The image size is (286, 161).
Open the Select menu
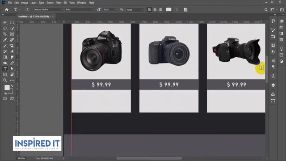click(x=50, y=3)
